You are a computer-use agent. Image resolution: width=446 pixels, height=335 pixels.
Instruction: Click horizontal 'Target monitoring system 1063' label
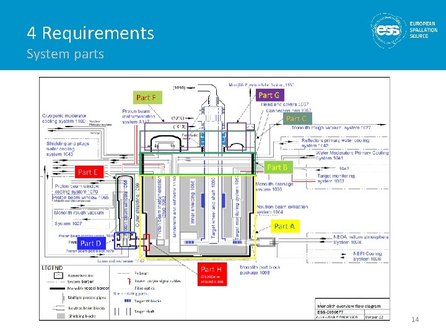(x=336, y=178)
